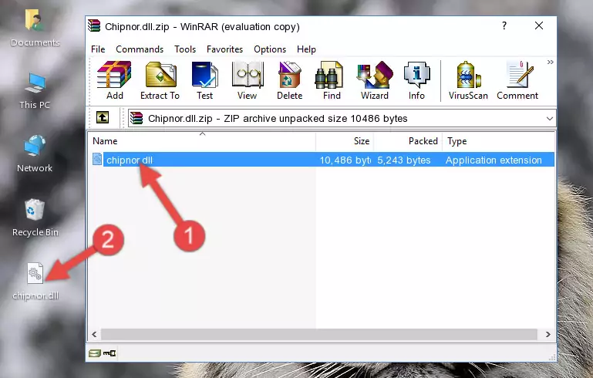This screenshot has width=593, height=378.
Task: Click the Application extension type cell
Action: pyautogui.click(x=494, y=160)
